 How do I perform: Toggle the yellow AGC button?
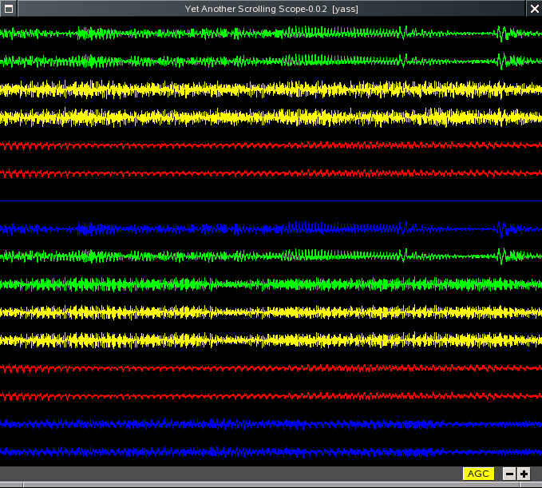[x=478, y=474]
